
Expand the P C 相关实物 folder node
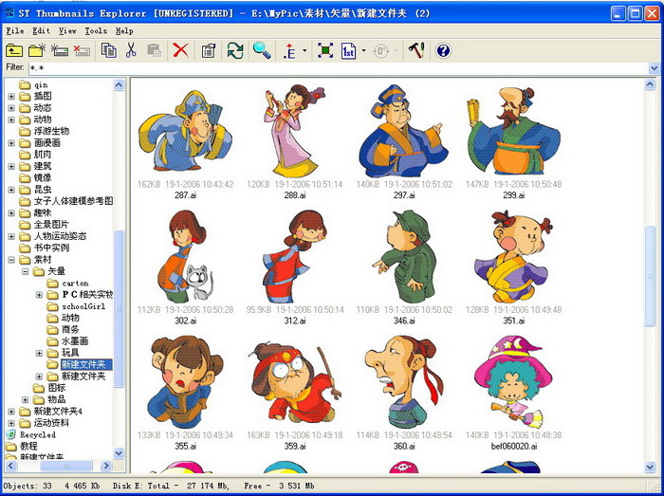40,295
